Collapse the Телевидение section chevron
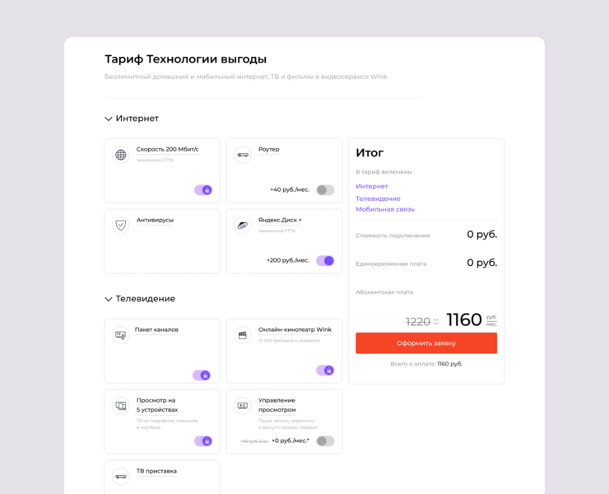Screen dimensions: 609x494 tap(109, 299)
